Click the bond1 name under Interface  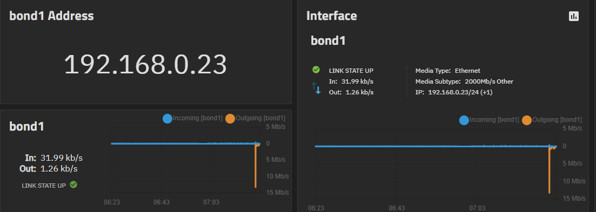point(328,40)
